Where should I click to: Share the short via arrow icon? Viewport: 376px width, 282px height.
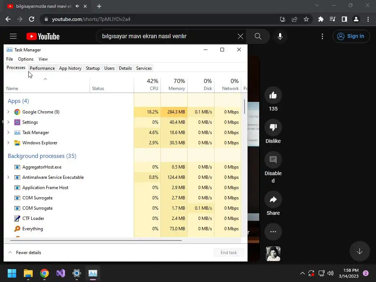click(273, 199)
